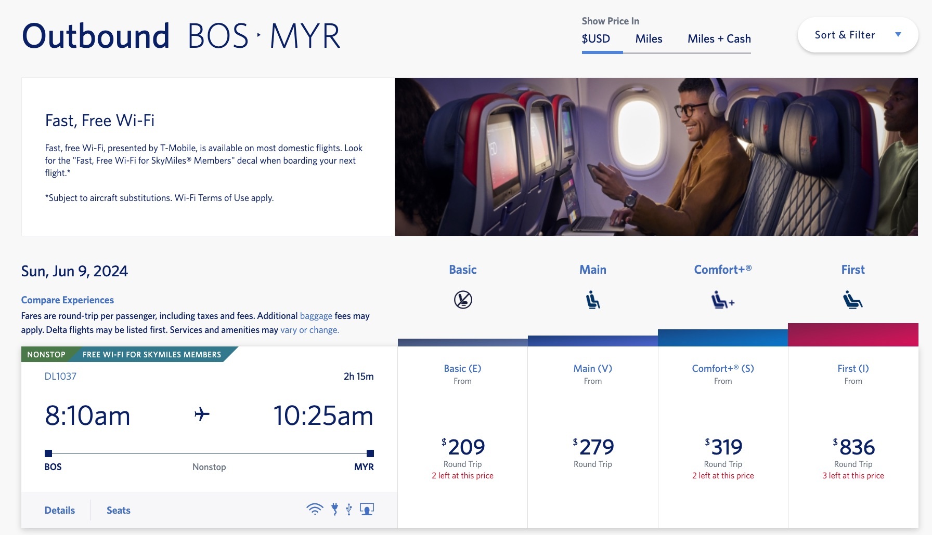Open the Sort & Filter dropdown

845,35
